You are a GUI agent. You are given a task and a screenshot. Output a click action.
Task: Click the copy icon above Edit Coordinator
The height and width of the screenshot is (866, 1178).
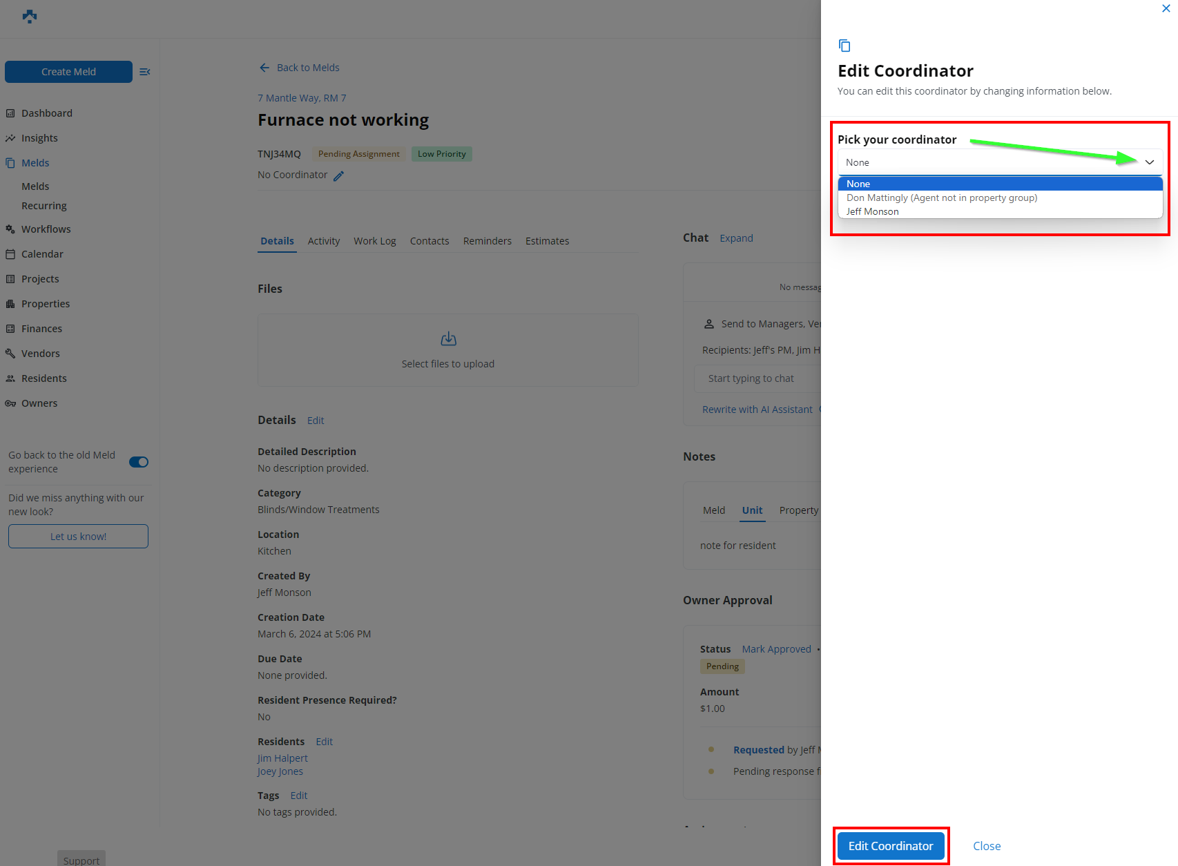(x=844, y=46)
